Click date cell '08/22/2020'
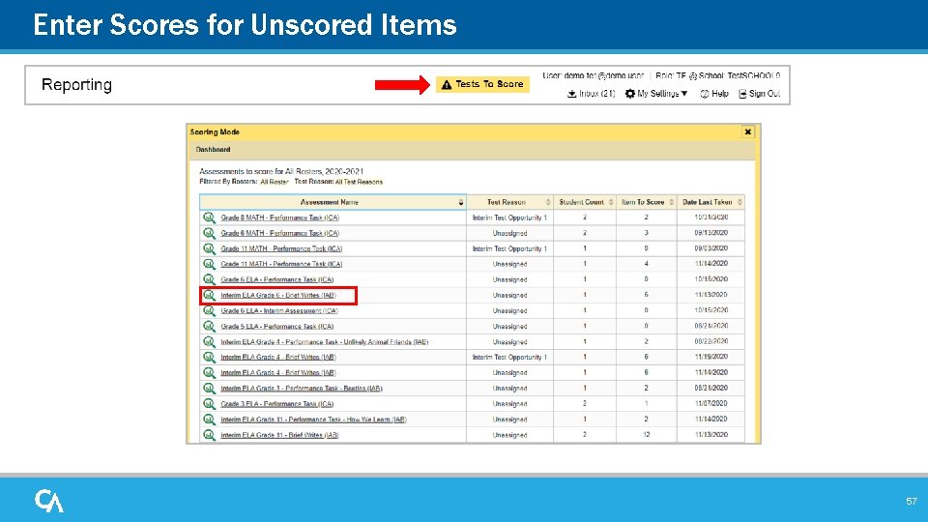This screenshot has height=522, width=928. [x=711, y=341]
